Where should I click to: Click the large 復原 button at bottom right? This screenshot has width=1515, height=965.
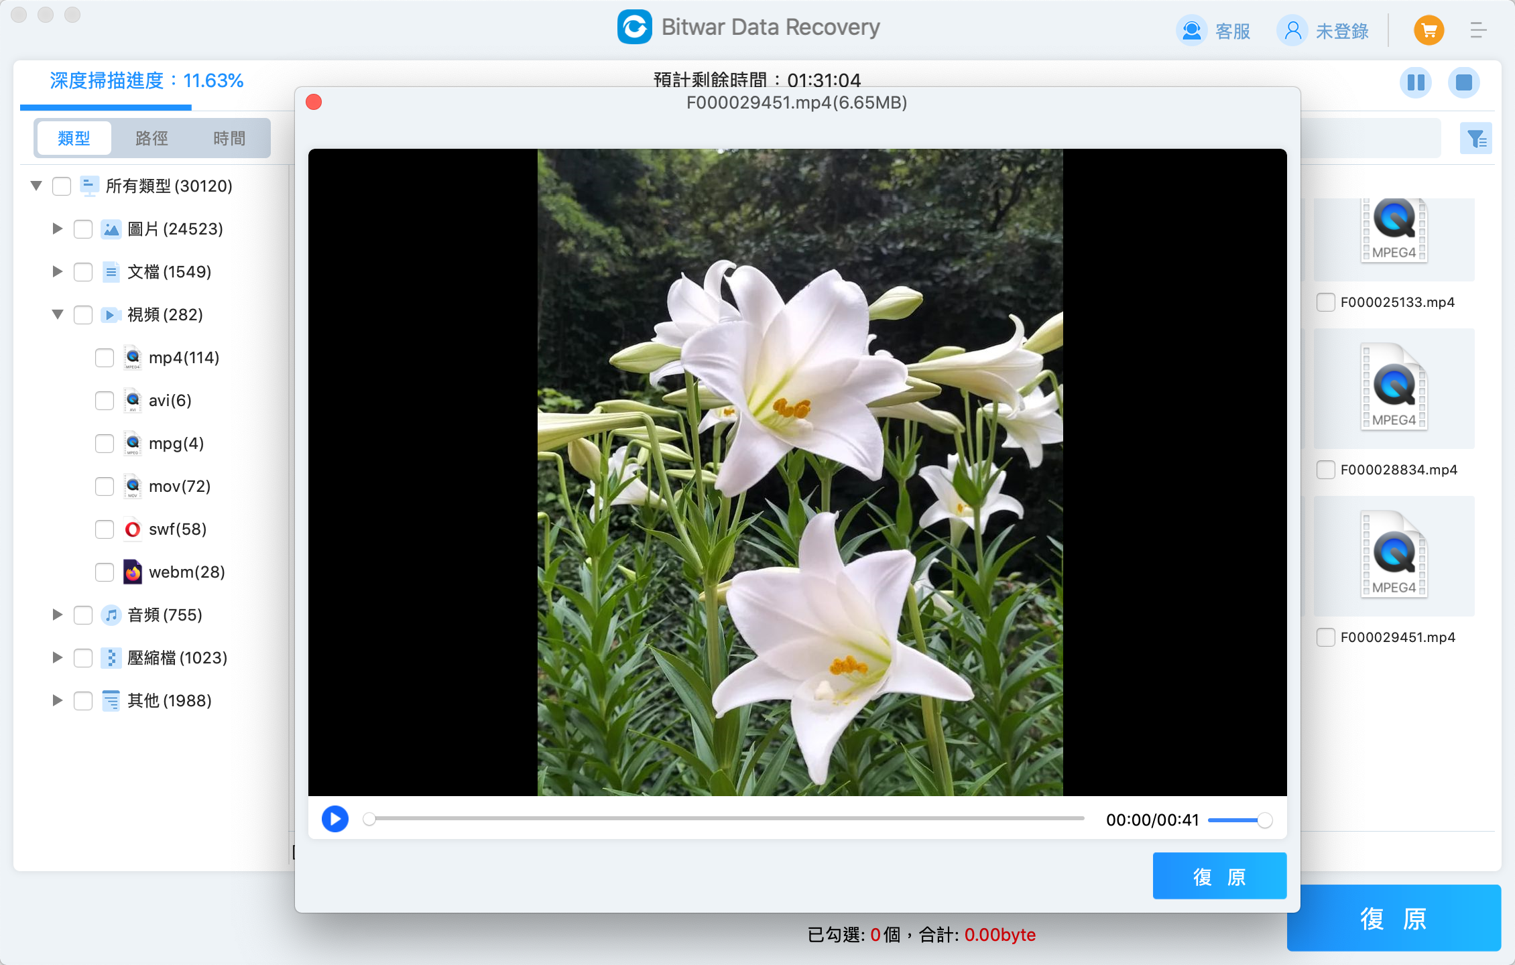tap(1394, 919)
